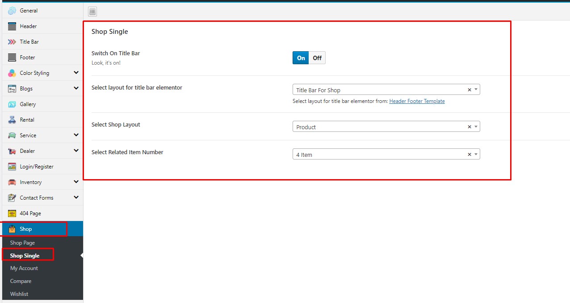The image size is (570, 303).
Task: Select the 404 Page icon
Action: [x=12, y=213]
